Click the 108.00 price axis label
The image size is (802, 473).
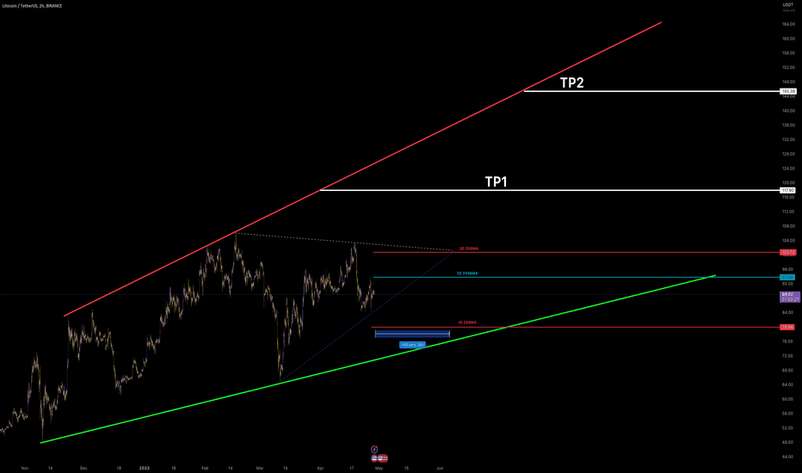pyautogui.click(x=788, y=226)
